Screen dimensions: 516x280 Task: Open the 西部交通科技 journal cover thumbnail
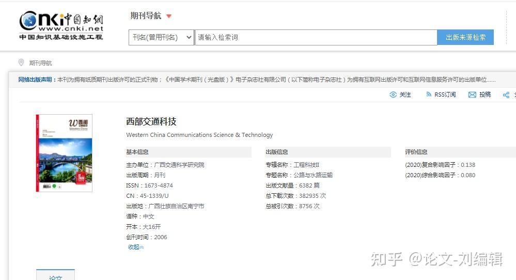tap(64, 153)
